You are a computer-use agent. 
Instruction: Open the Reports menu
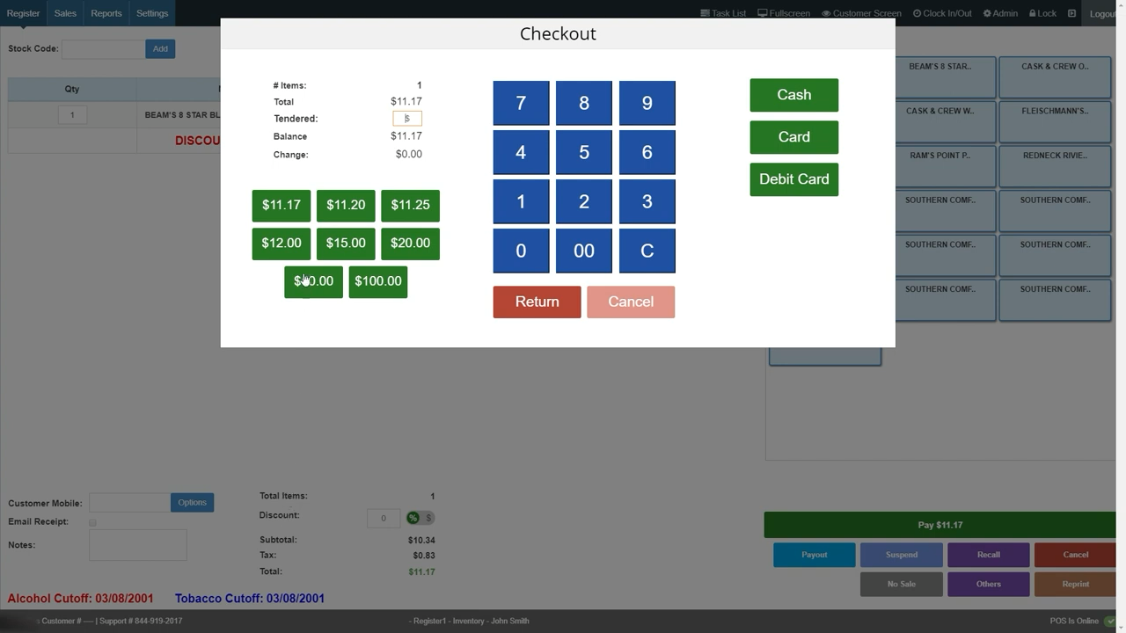pyautogui.click(x=106, y=13)
